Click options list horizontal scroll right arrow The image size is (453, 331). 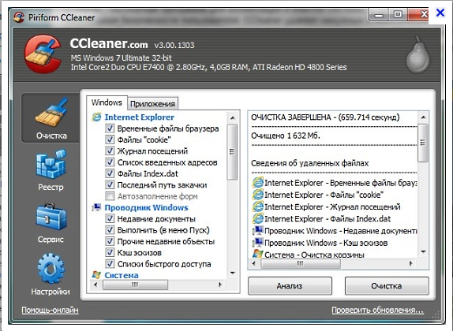pyautogui.click(x=220, y=285)
